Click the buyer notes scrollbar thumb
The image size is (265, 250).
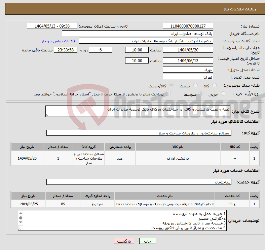pyautogui.click(x=21, y=218)
